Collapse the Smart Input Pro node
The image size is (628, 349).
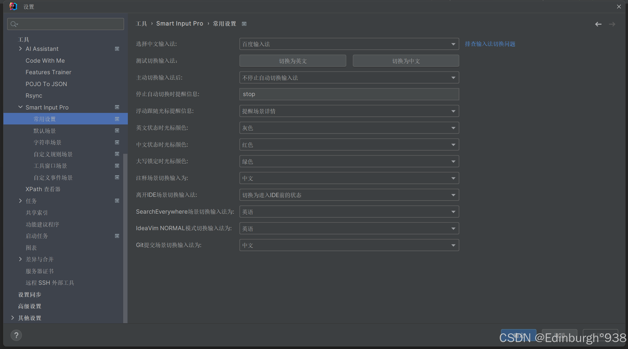point(20,107)
